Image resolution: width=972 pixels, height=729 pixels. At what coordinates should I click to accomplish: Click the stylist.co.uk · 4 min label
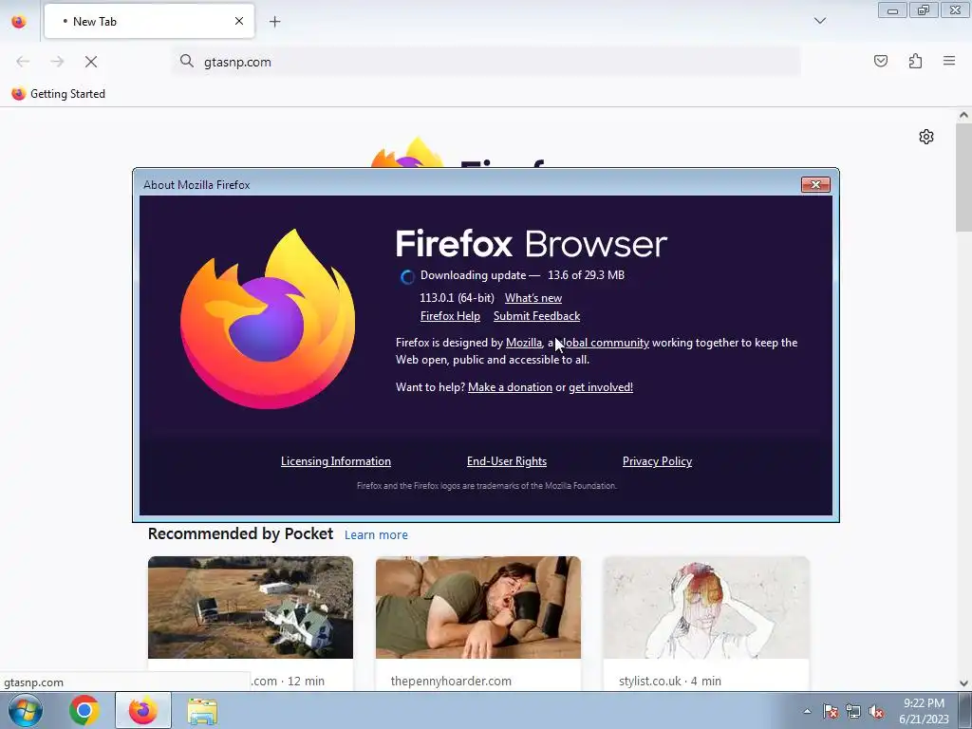tap(669, 681)
